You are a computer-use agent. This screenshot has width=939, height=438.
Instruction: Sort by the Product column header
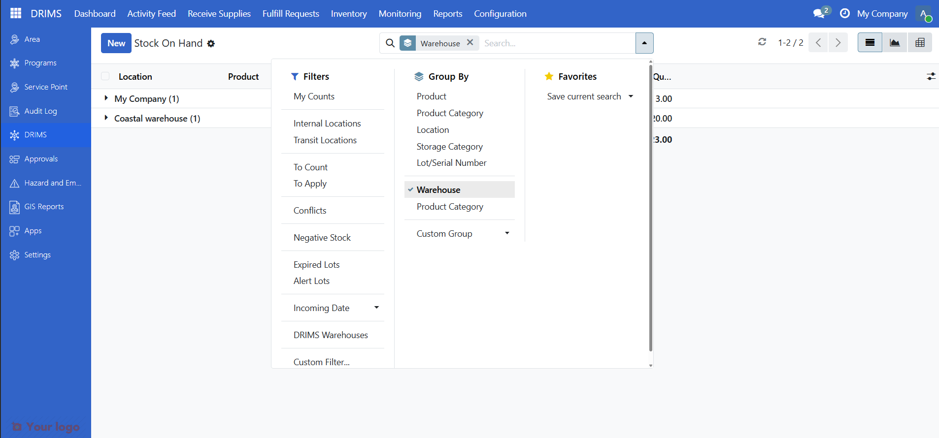tap(243, 77)
